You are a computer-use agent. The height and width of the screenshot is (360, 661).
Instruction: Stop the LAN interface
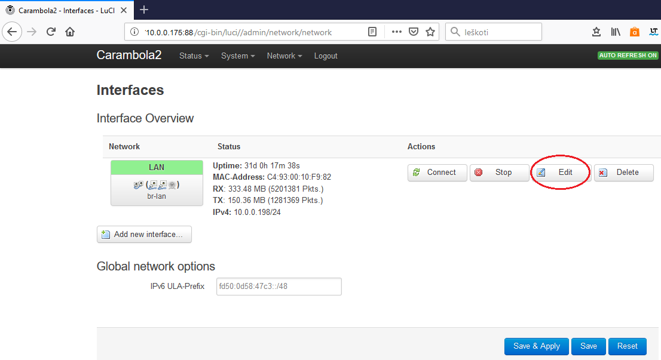coord(499,173)
